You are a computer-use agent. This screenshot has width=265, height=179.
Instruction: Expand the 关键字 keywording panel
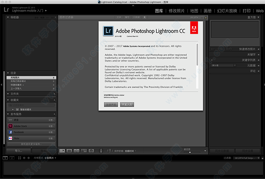pyautogui.click(x=258, y=54)
